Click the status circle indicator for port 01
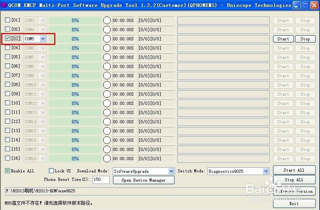 pos(107,20)
